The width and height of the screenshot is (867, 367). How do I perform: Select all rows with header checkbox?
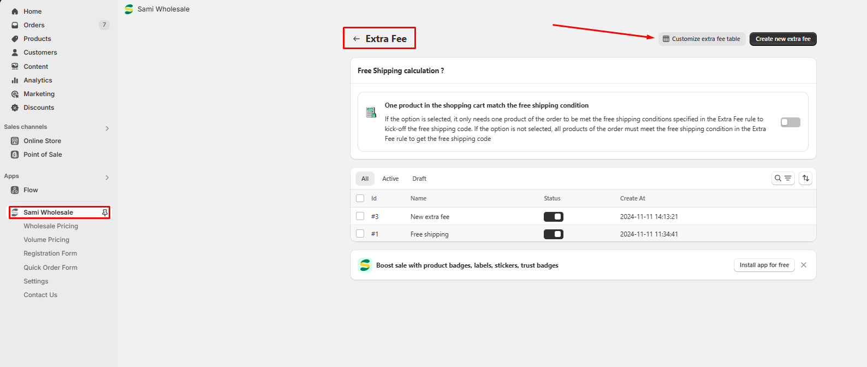point(360,198)
